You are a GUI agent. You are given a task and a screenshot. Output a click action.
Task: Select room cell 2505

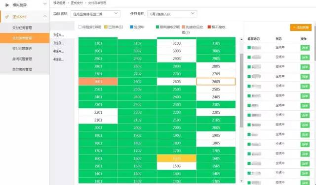216,89
